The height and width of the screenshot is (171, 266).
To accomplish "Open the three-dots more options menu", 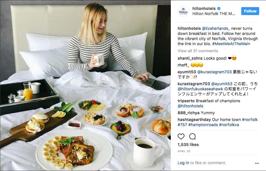I will tap(257, 163).
